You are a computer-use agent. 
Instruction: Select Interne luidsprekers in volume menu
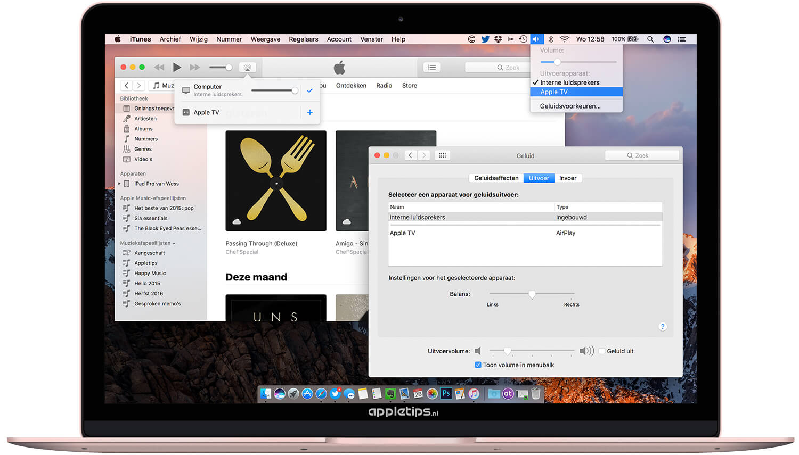576,82
